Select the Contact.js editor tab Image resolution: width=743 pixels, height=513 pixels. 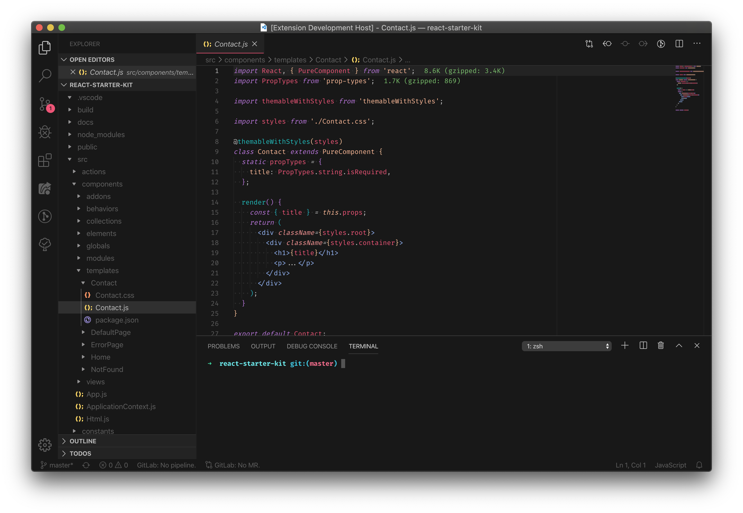coord(230,44)
